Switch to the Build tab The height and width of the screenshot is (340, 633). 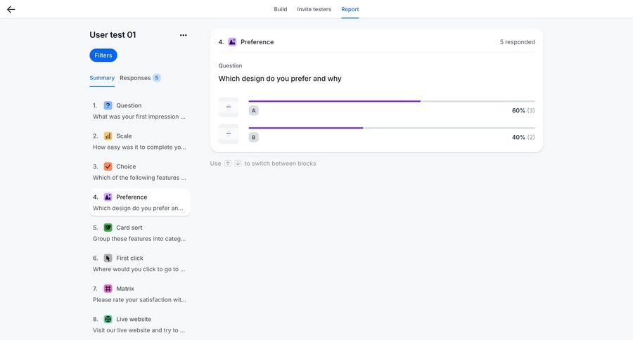[280, 9]
